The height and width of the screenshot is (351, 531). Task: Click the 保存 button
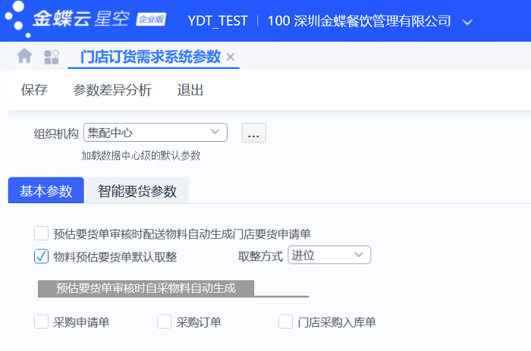coord(34,90)
